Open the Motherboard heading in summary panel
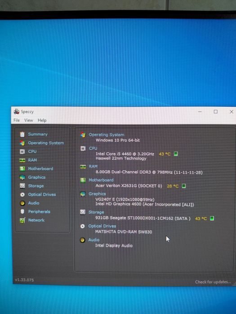236x314 pixels. click(x=101, y=180)
